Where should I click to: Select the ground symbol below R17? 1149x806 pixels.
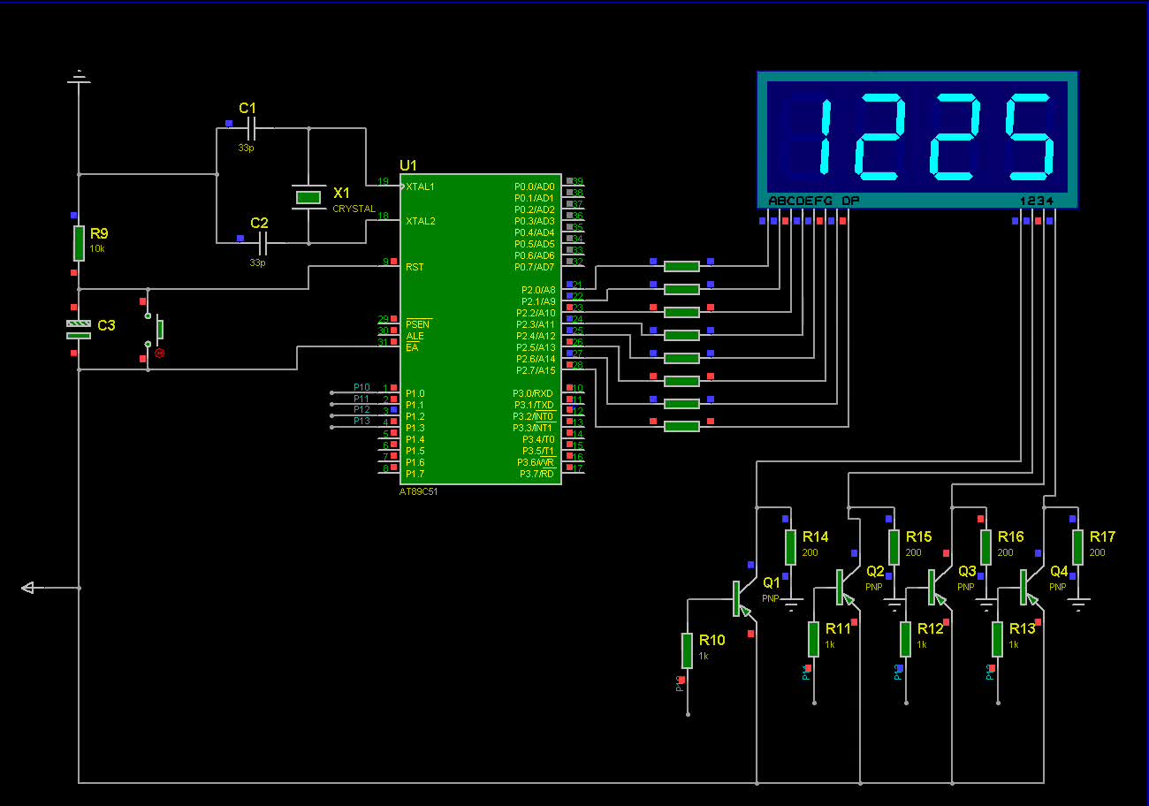point(1078,605)
